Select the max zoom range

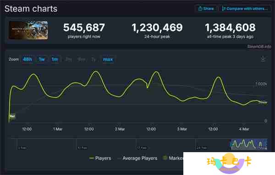tap(108, 59)
